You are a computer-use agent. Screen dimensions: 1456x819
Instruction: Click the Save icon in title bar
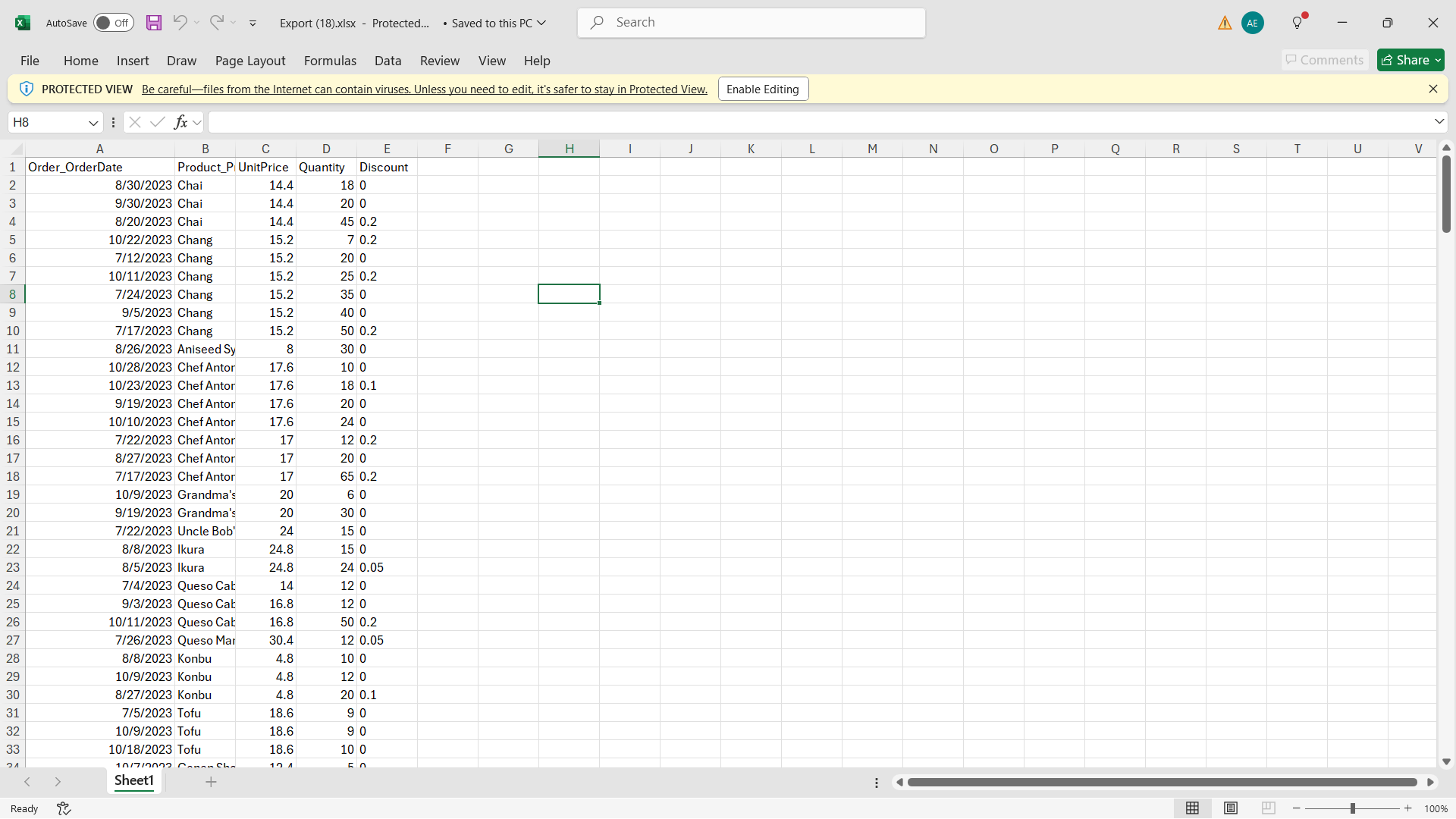pos(154,23)
